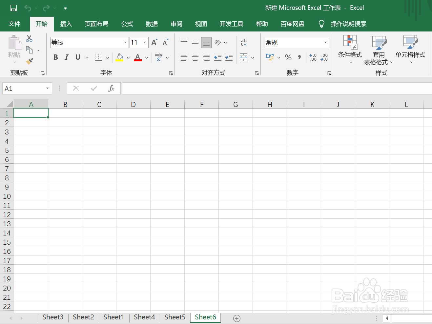Toggle bottom align button
Viewport: 432px width, 324px height.
coord(206,43)
